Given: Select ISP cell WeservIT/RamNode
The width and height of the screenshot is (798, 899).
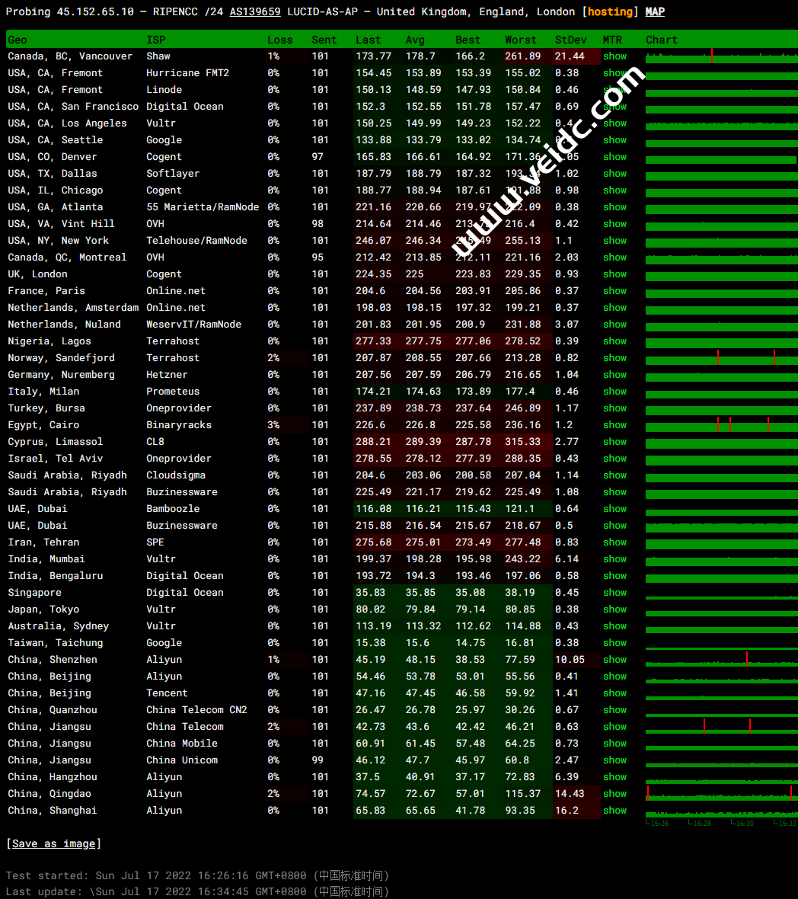Looking at the screenshot, I should (193, 325).
